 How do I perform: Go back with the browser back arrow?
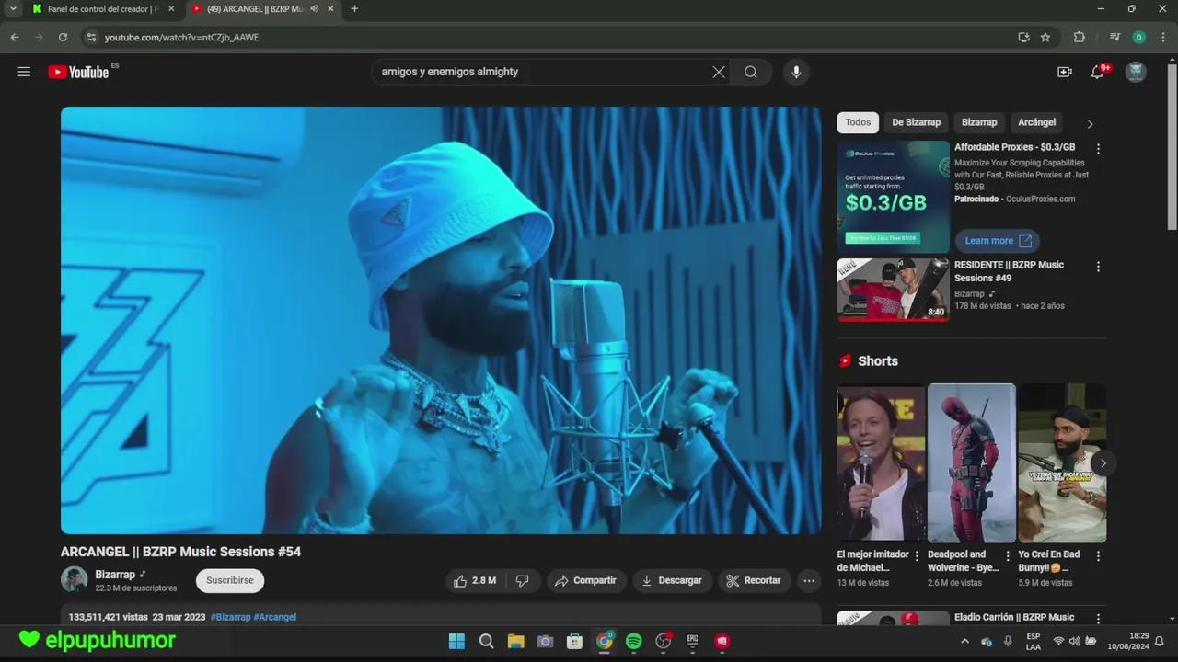[15, 37]
